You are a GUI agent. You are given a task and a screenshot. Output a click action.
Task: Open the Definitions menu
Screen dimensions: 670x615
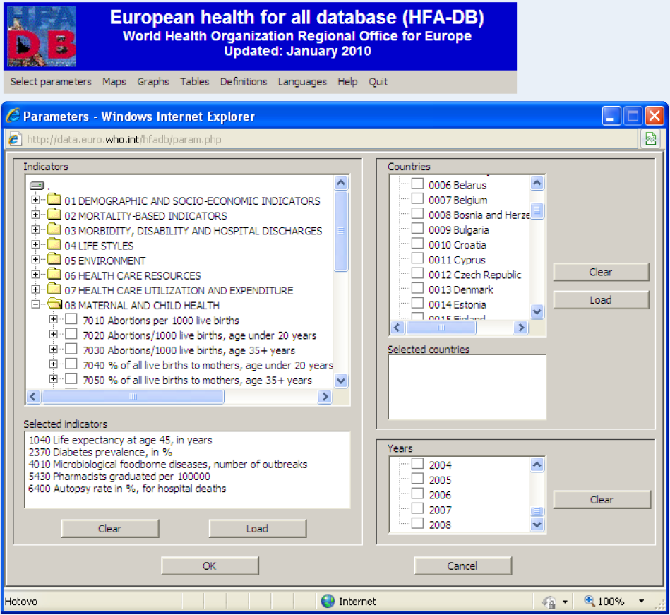(x=244, y=82)
